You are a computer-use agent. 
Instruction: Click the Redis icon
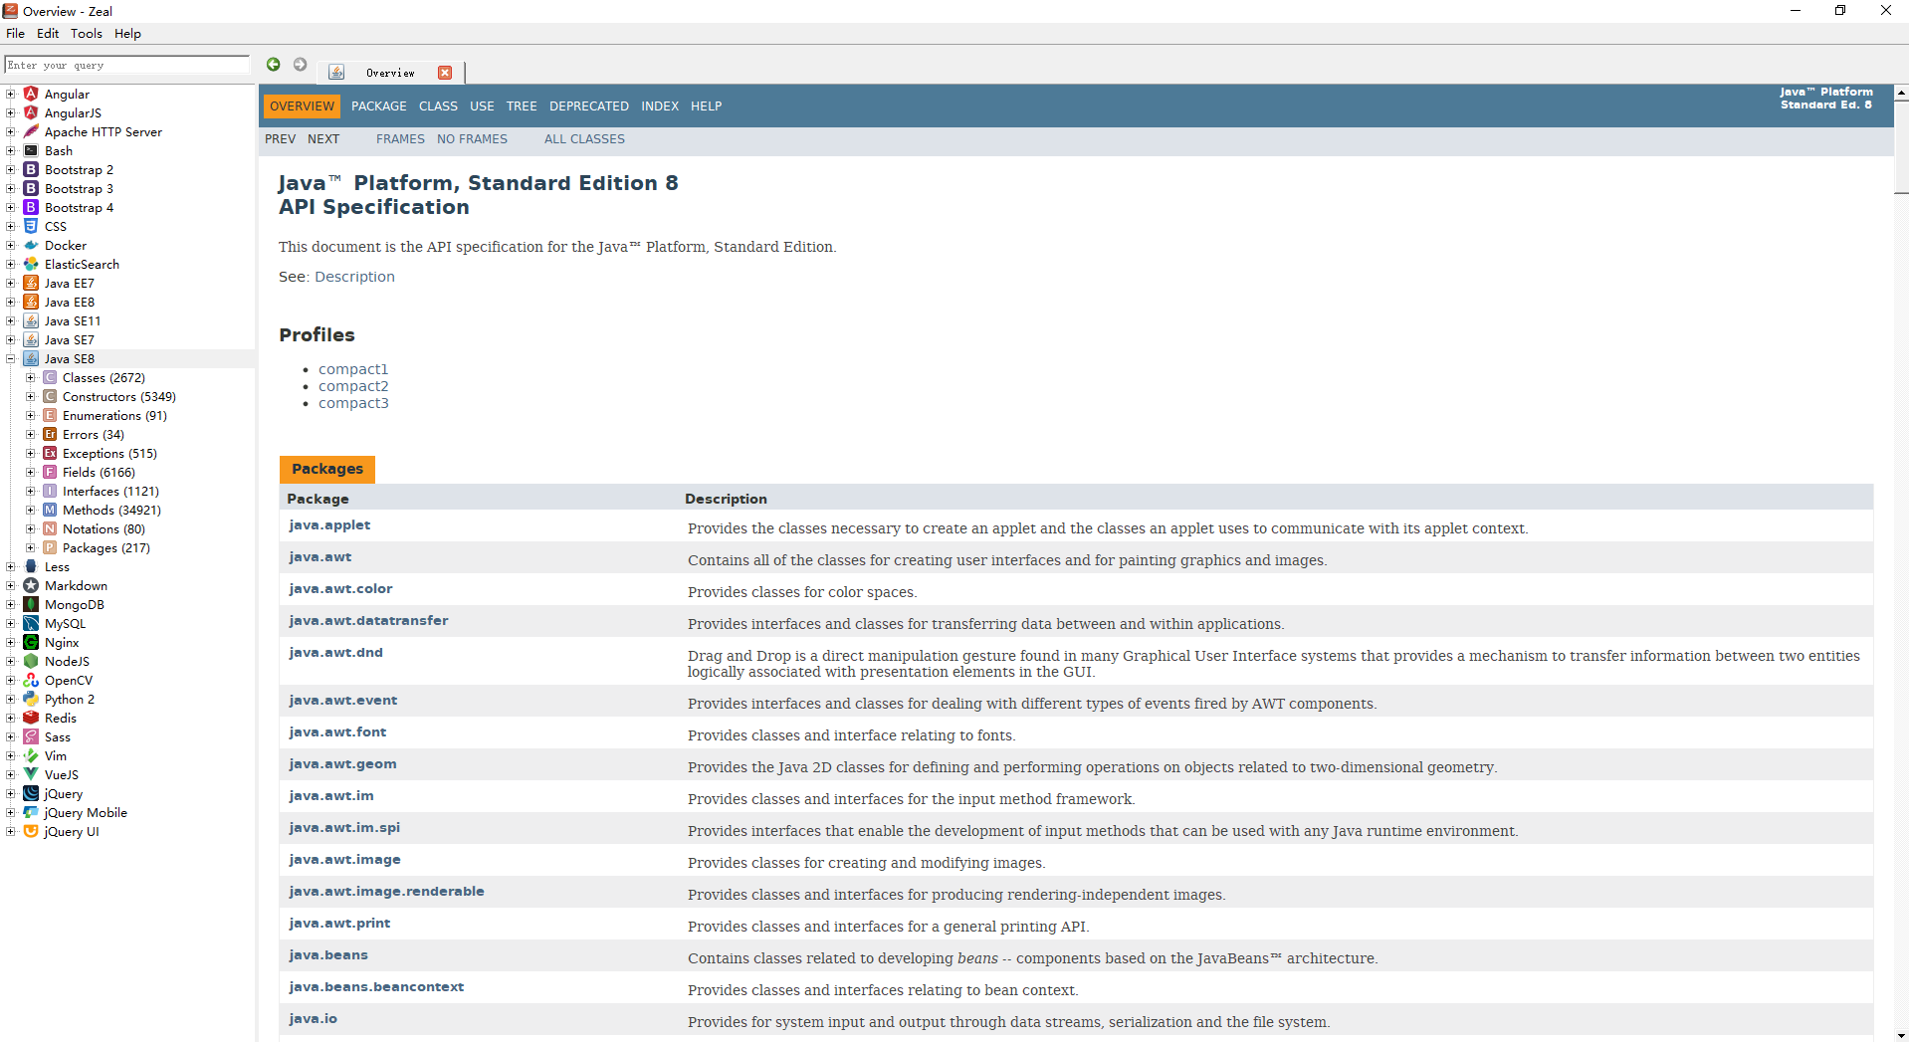(x=31, y=719)
